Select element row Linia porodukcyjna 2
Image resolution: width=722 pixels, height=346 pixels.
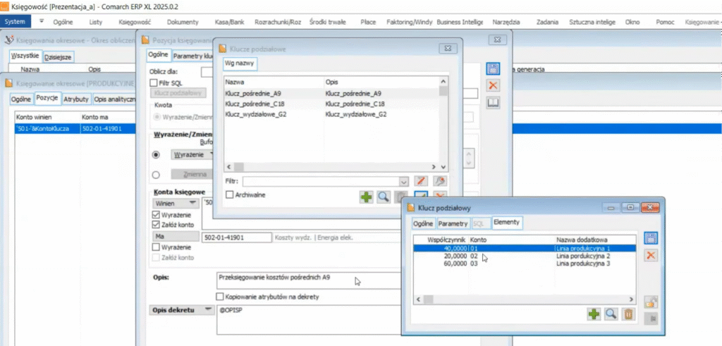point(525,256)
